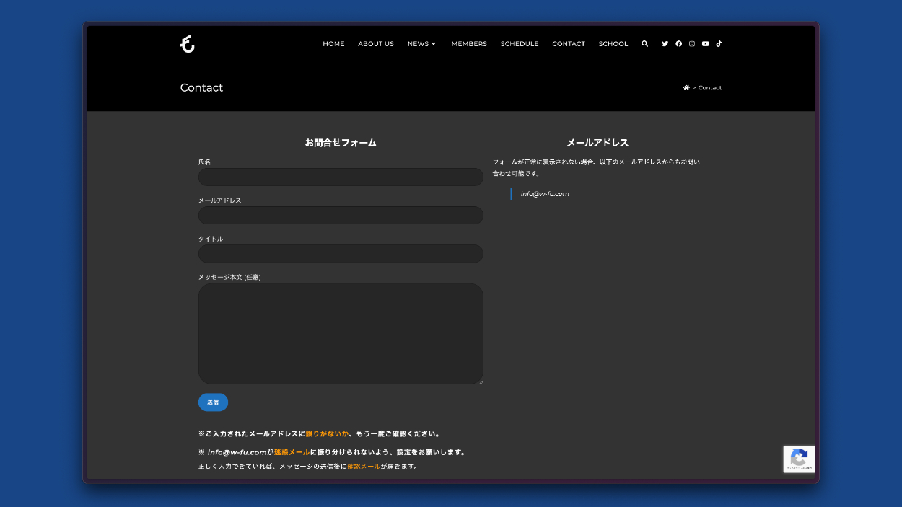Open the Twitter social icon
902x507 pixels.
coord(665,44)
